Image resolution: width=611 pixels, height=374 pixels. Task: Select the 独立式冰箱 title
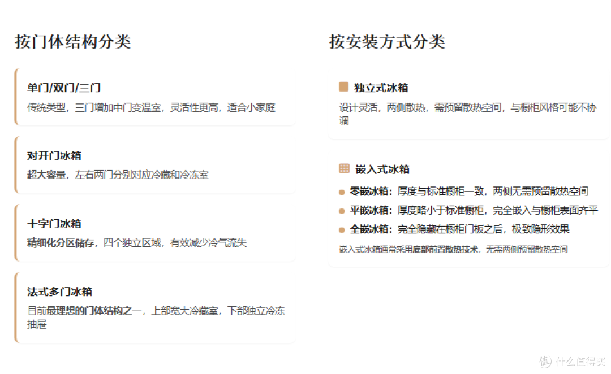point(381,88)
